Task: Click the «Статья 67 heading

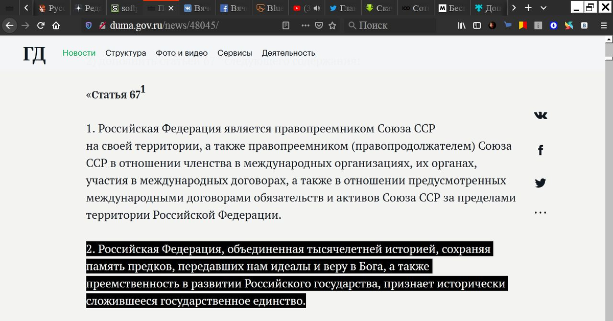Action: tap(115, 93)
